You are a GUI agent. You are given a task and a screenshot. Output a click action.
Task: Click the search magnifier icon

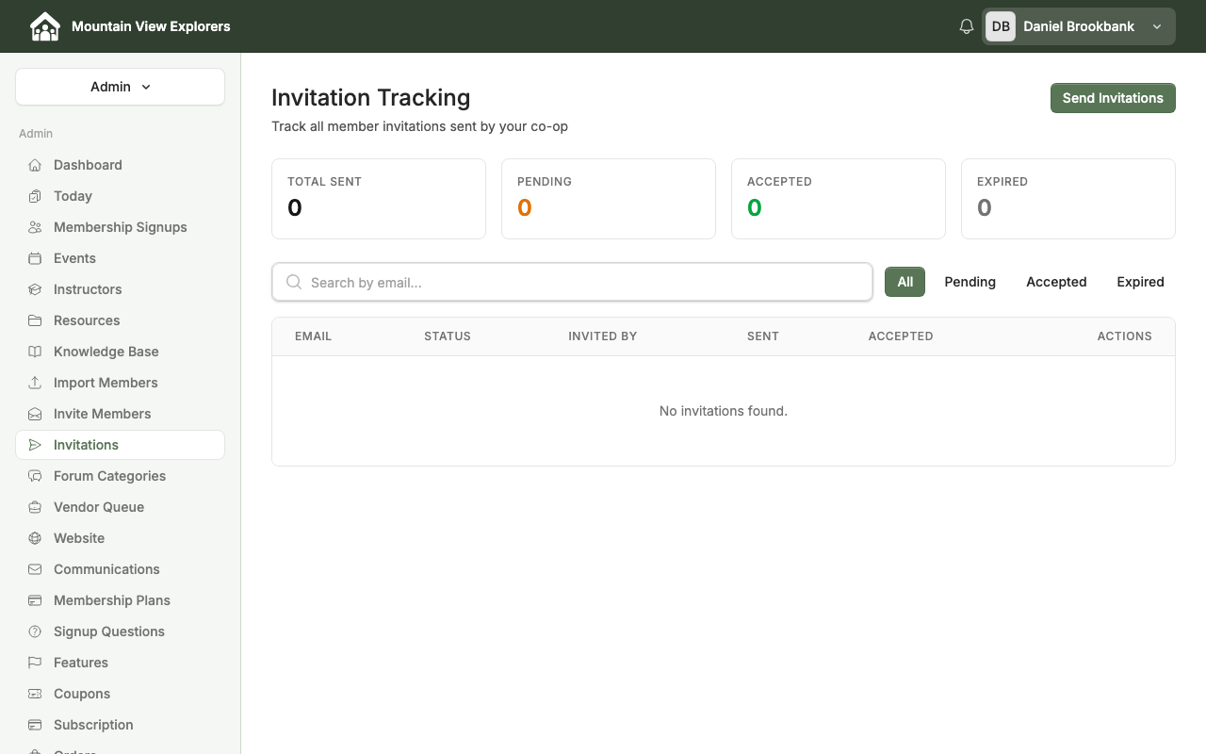(294, 282)
